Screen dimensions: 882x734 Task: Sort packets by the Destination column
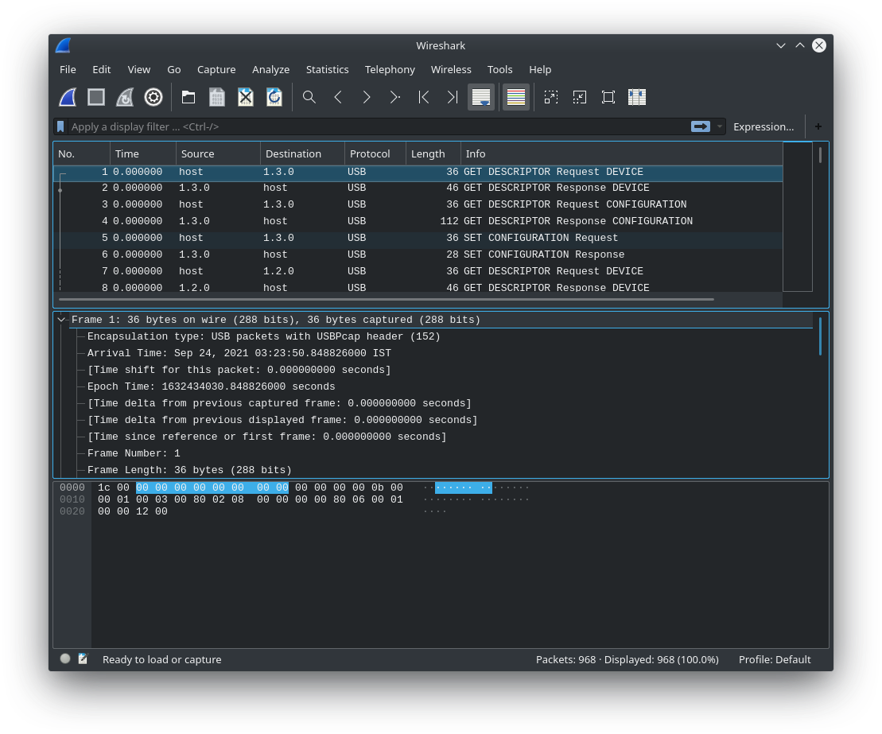coord(303,153)
